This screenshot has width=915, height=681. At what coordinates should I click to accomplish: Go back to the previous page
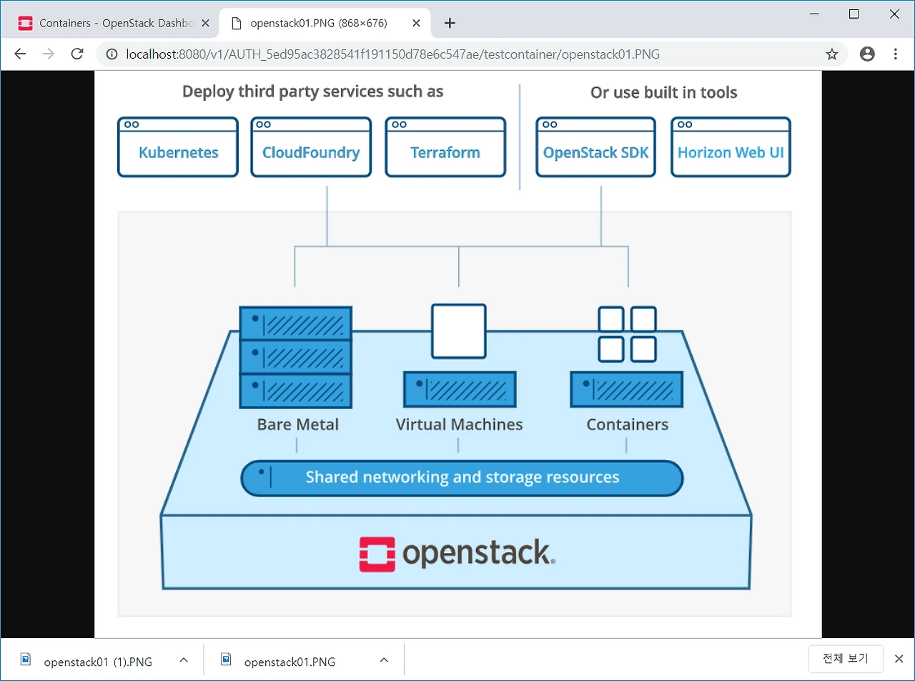20,54
